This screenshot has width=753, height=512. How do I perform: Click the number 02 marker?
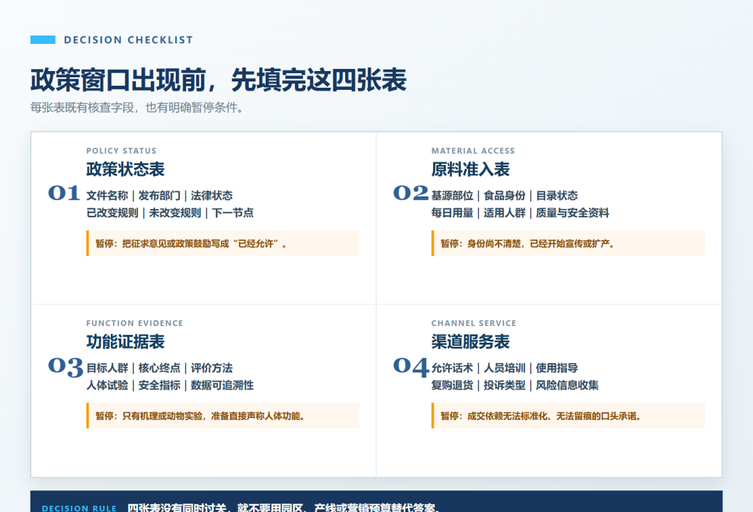pyautogui.click(x=411, y=193)
